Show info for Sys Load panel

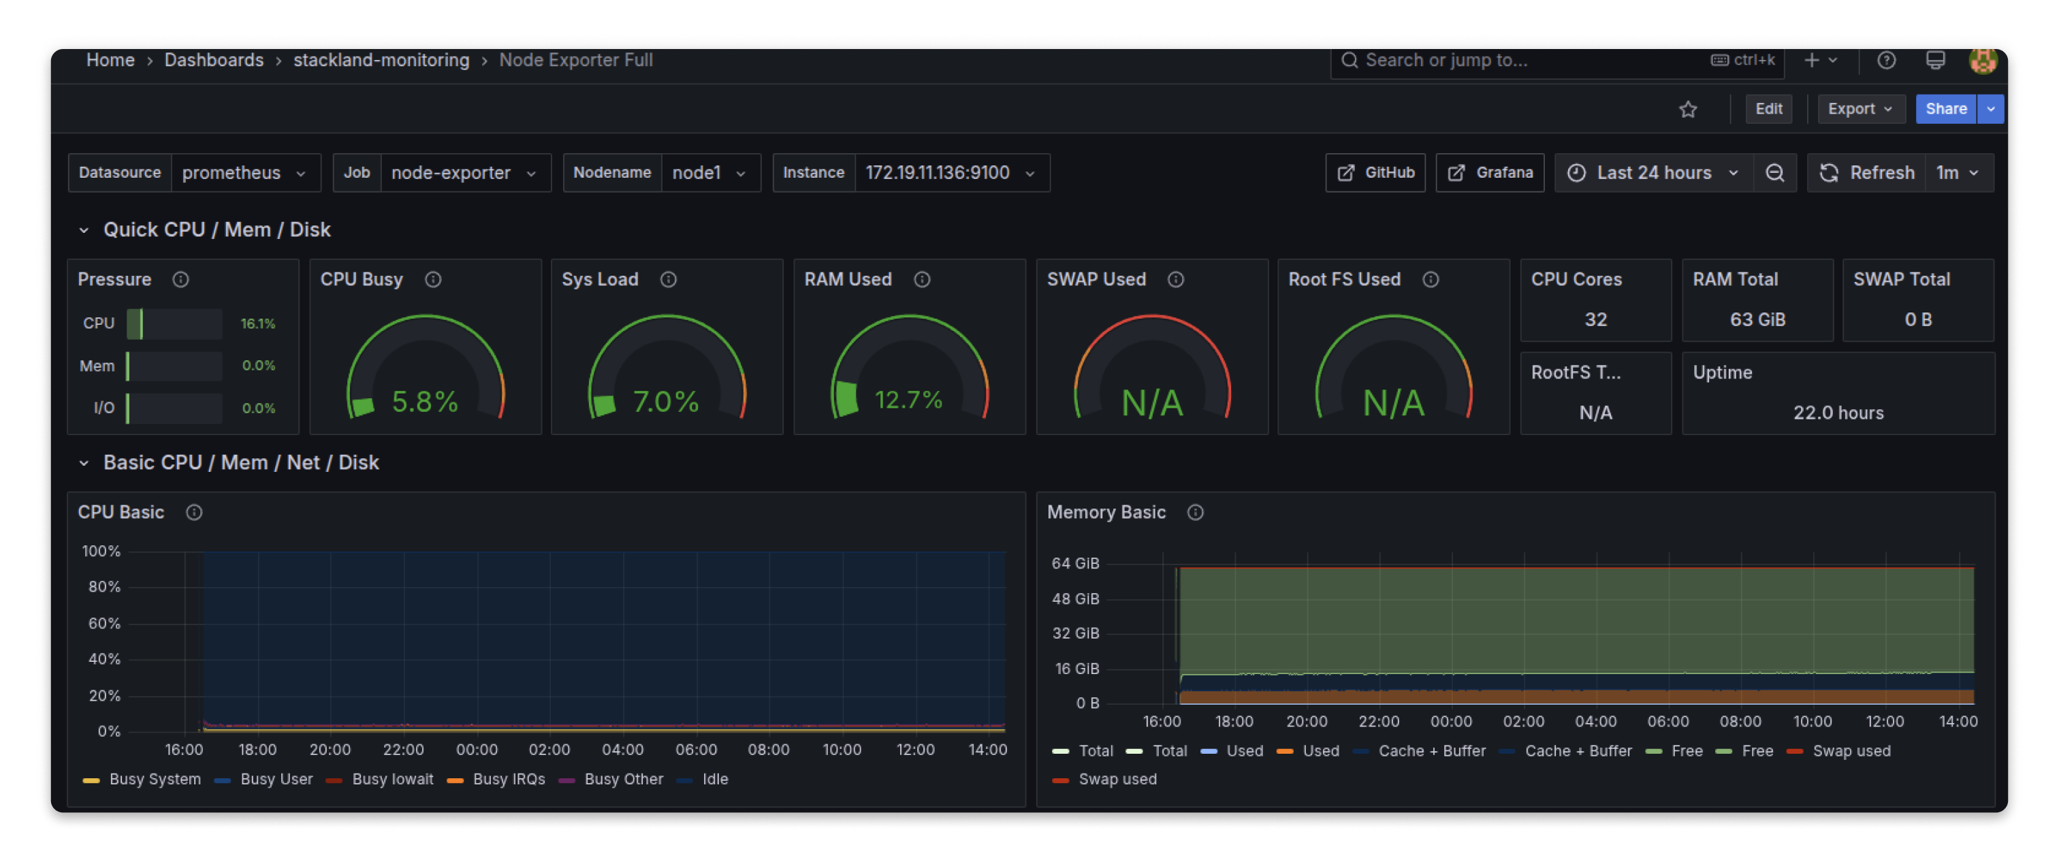pyautogui.click(x=668, y=279)
